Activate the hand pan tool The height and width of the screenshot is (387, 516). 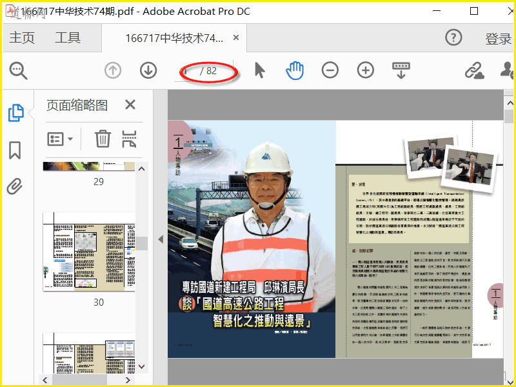(x=295, y=70)
